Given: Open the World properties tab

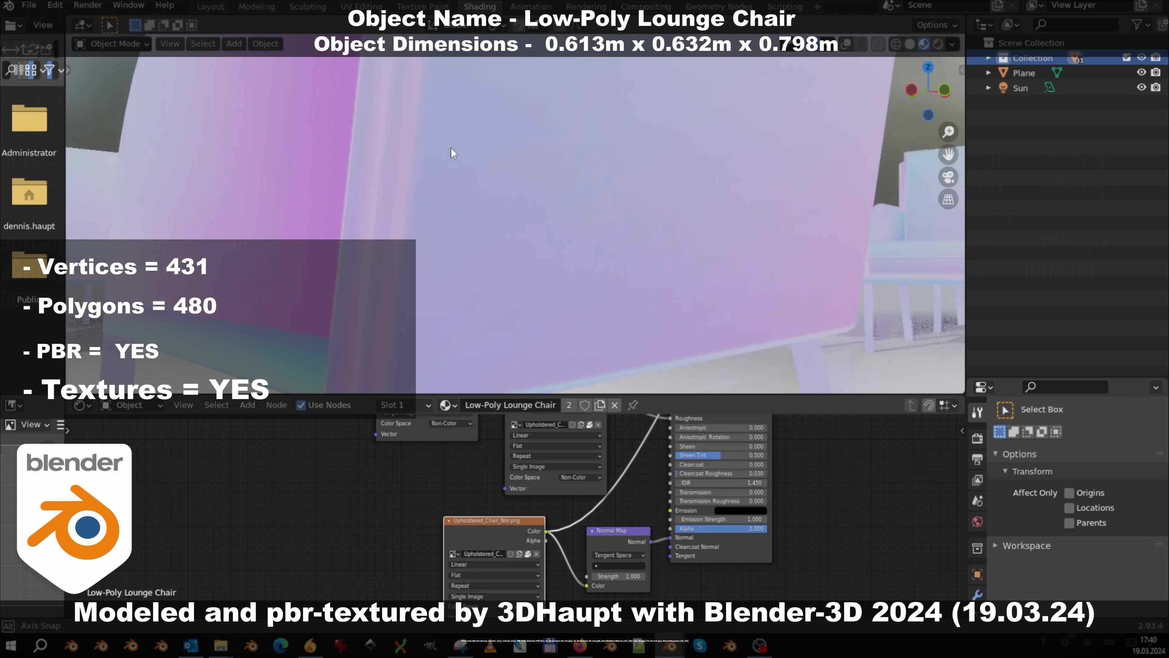Looking at the screenshot, I should [977, 522].
